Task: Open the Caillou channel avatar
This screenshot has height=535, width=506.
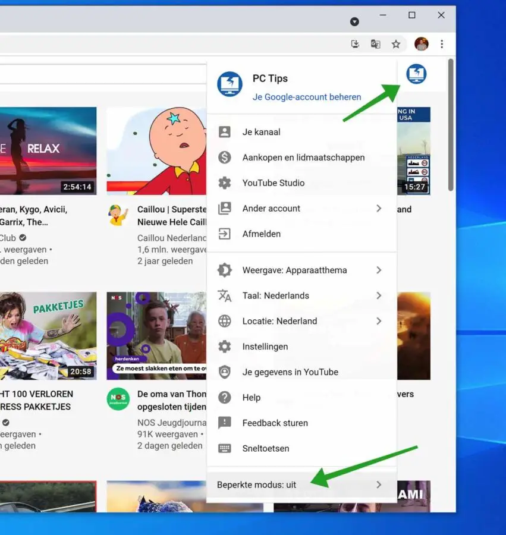Action: pyautogui.click(x=118, y=215)
